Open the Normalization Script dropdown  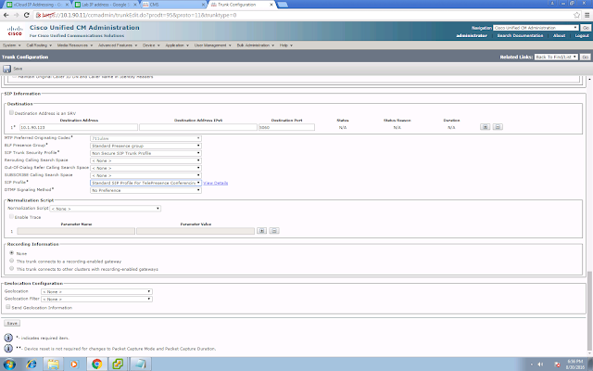[105, 209]
